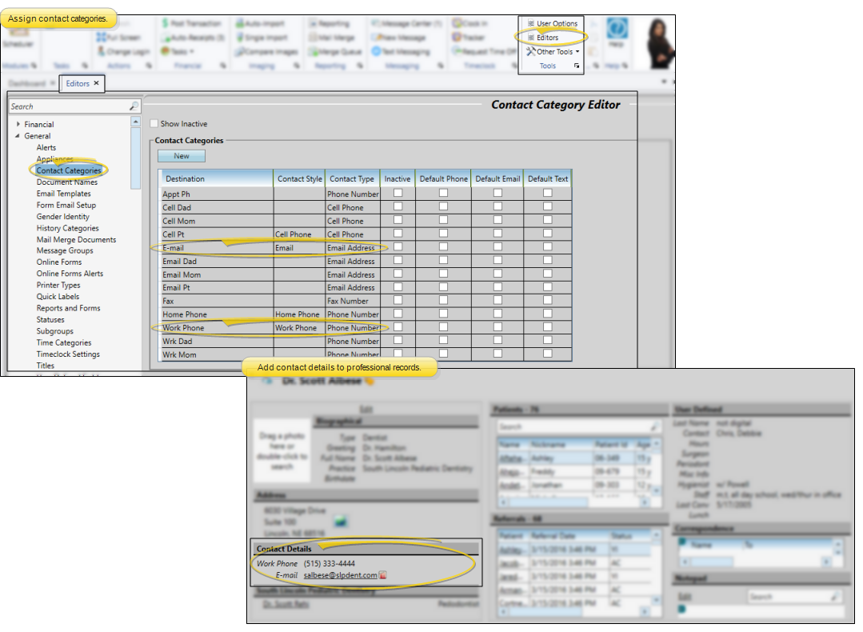Screen dimensions: 863x632
Task: Collapse the General tree node
Action: click(18, 136)
